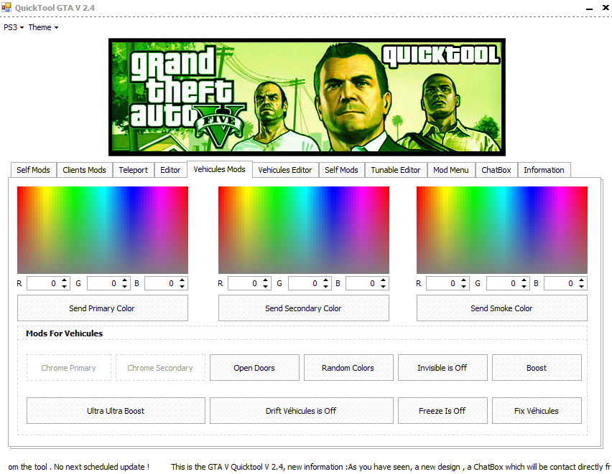Open the Teleport tab
The height and width of the screenshot is (474, 612).
tap(134, 170)
